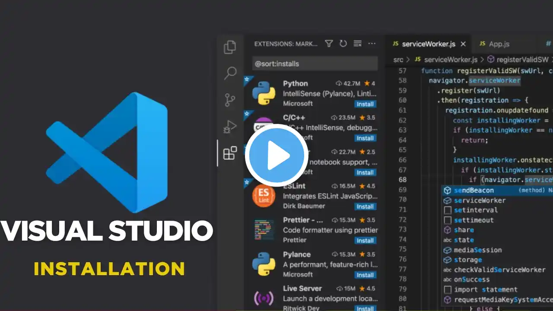Click the filter extensions funnel icon
553x311 pixels.
coord(329,44)
